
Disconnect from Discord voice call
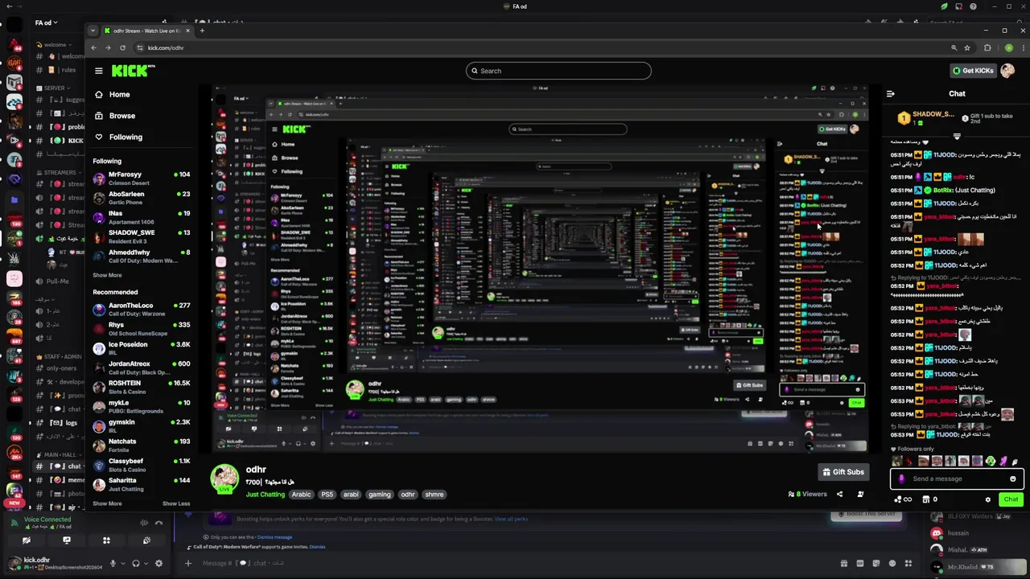coord(159,523)
